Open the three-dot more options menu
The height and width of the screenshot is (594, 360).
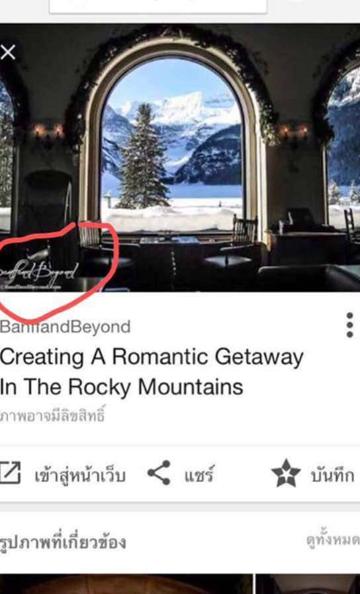click(350, 325)
